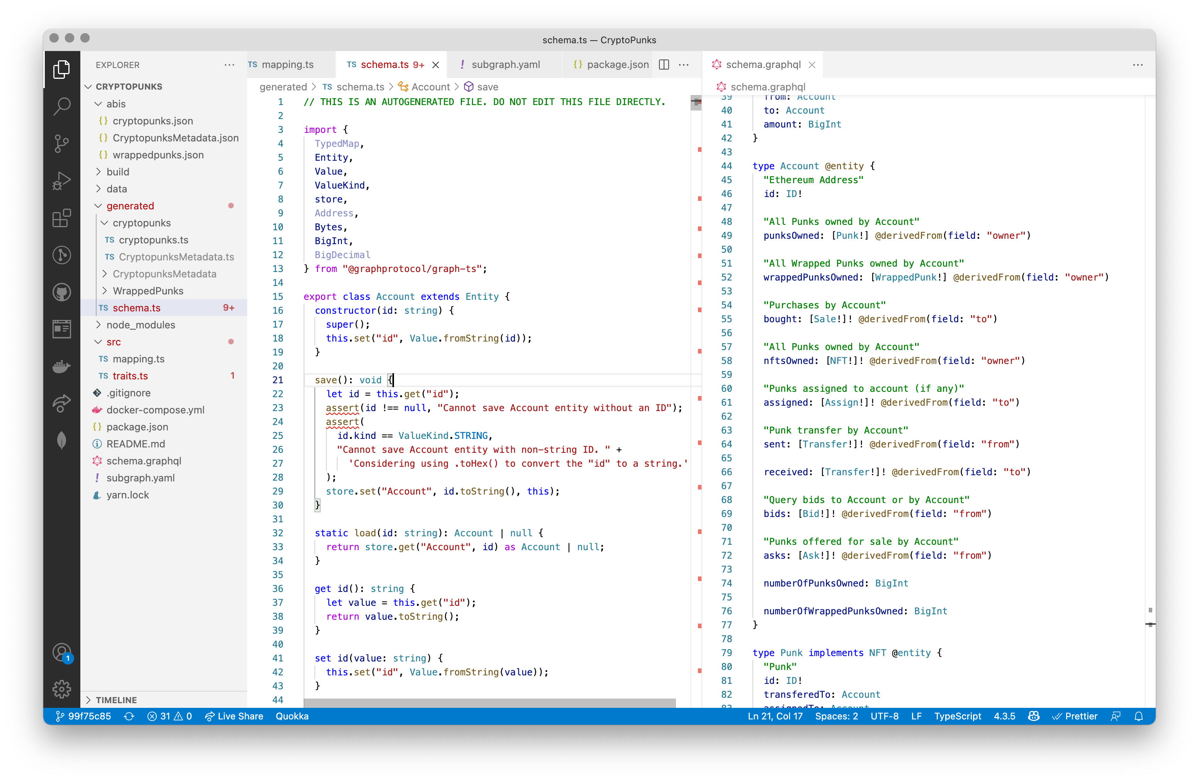Click errors and warnings count in status bar
The height and width of the screenshot is (782, 1199).
[x=169, y=716]
